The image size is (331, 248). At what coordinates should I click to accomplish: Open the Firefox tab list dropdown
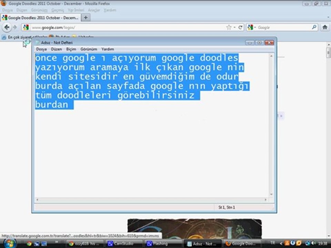328,18
